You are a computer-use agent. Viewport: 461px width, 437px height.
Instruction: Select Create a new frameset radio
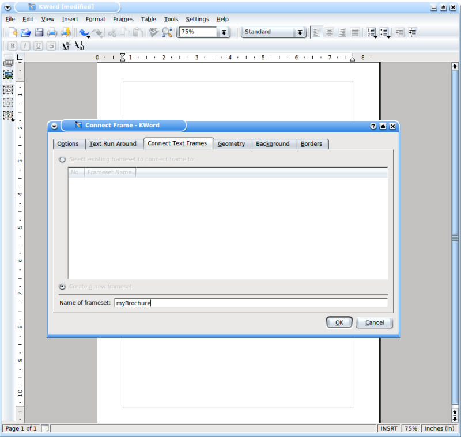[62, 286]
